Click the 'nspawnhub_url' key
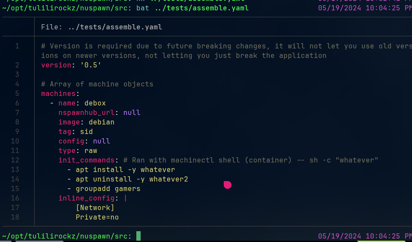 tap(87, 113)
